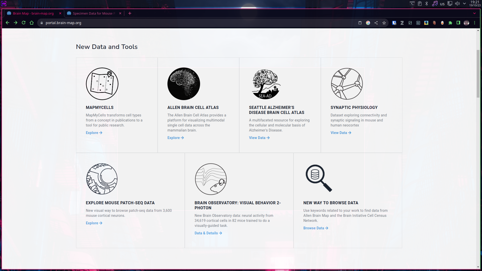Click the MapMyCells map icon

click(102, 84)
